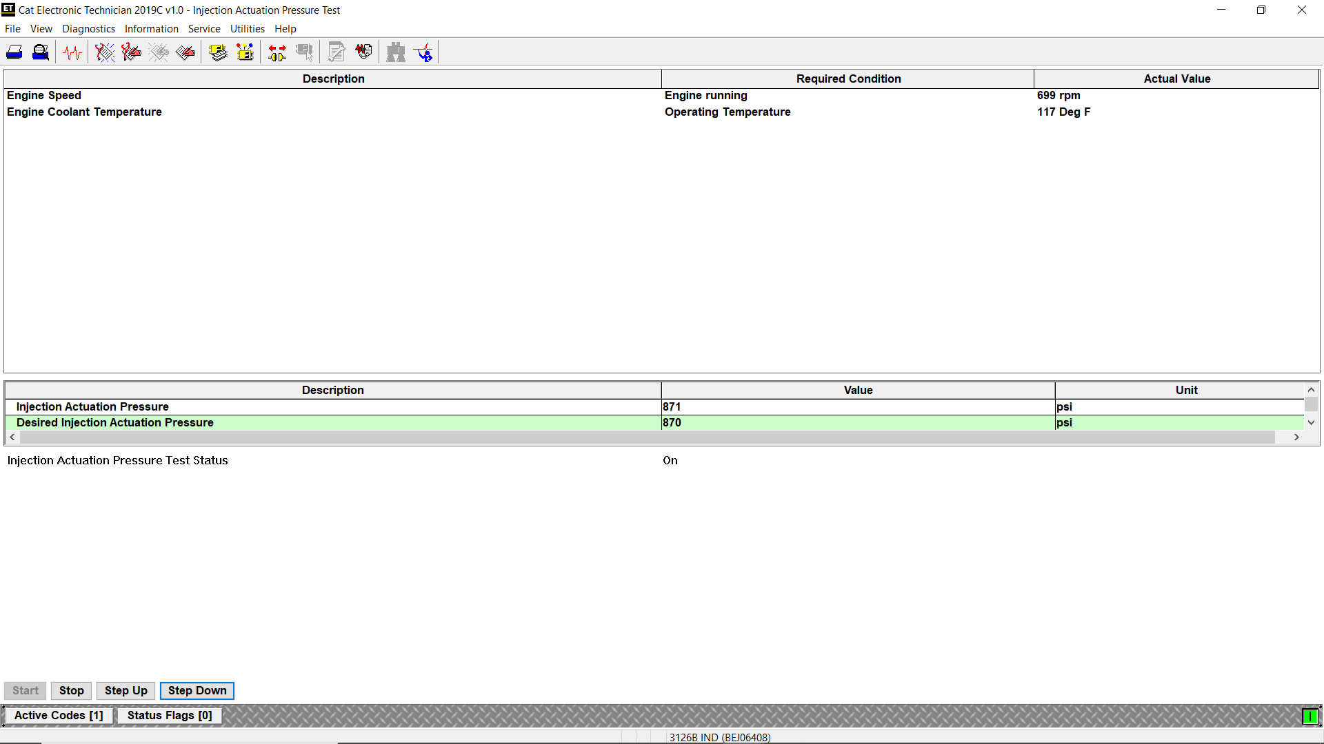Click the test status value On

tap(670, 461)
